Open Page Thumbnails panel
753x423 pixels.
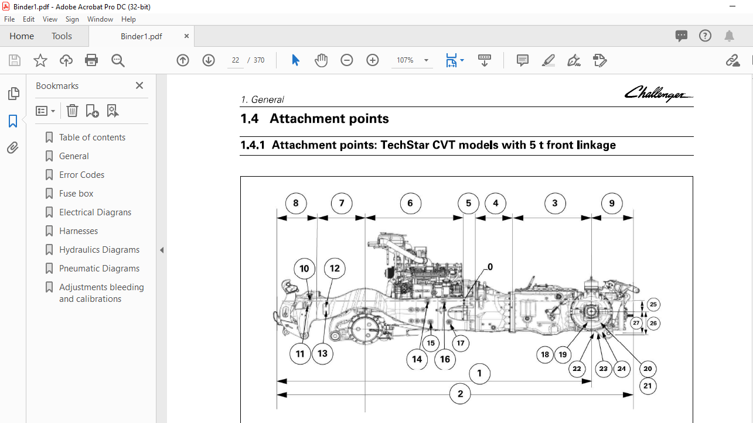13,94
